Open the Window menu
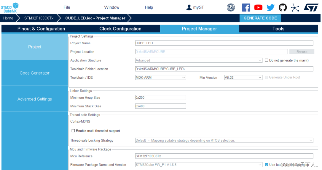This screenshot has width=322, height=170. (111, 7)
